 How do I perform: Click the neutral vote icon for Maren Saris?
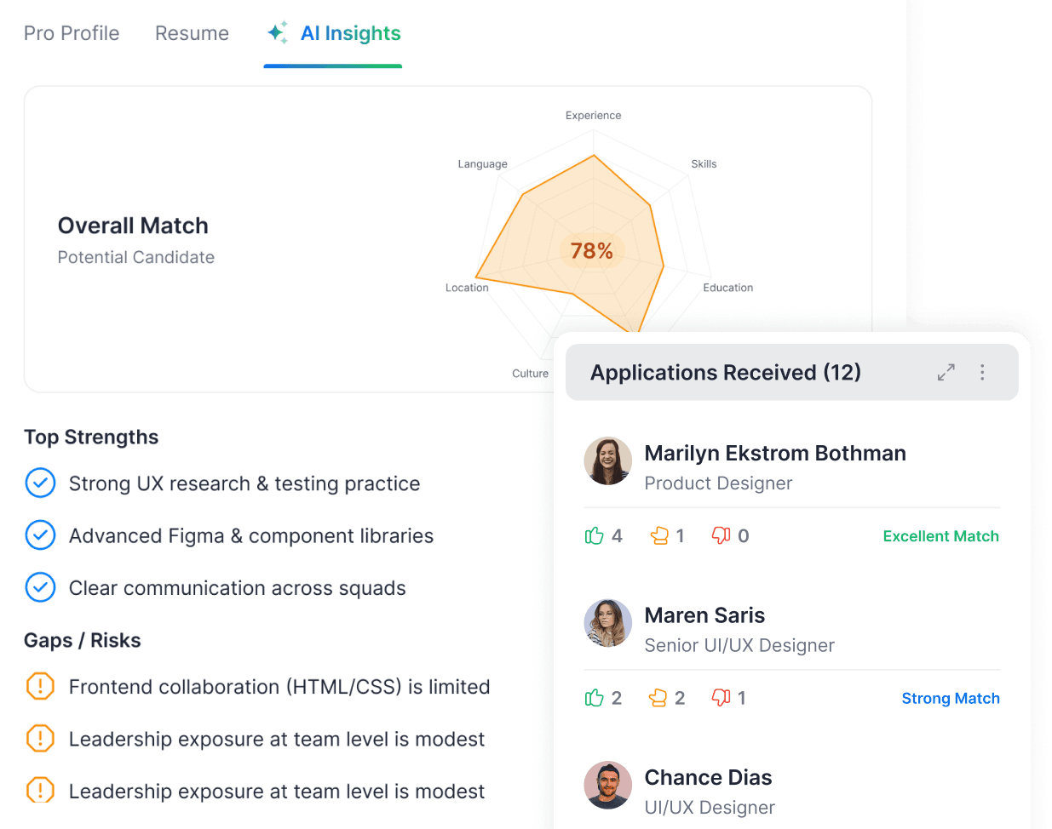click(658, 698)
